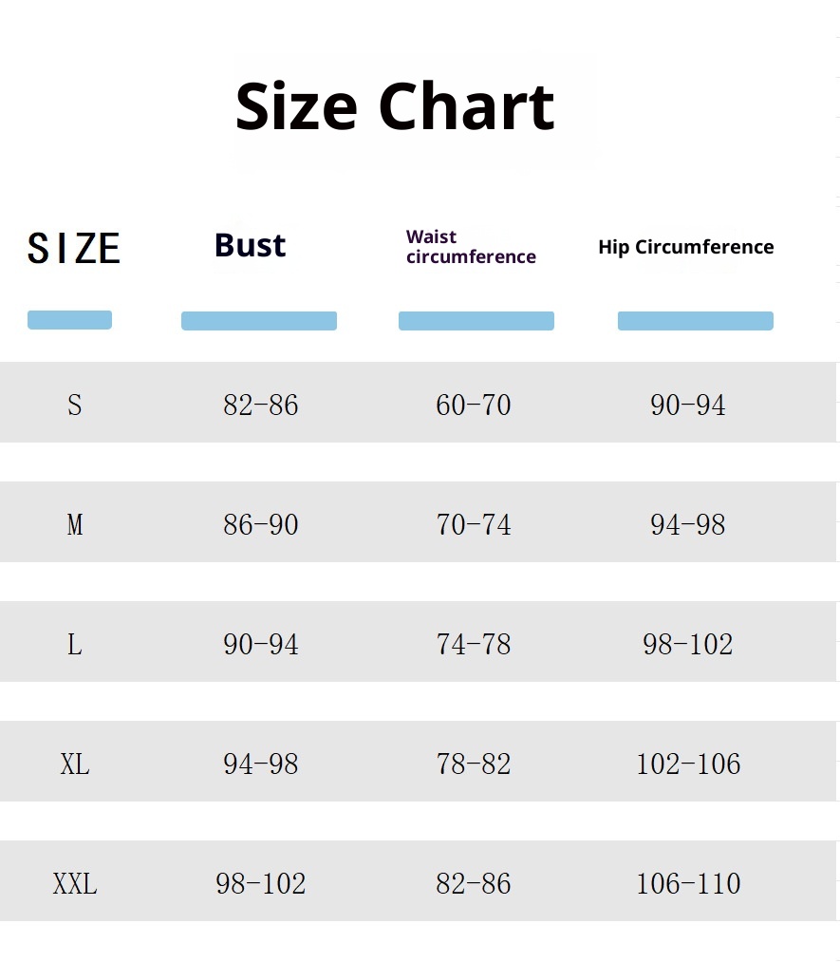
Task: Click the L size row label
Action: tap(75, 645)
